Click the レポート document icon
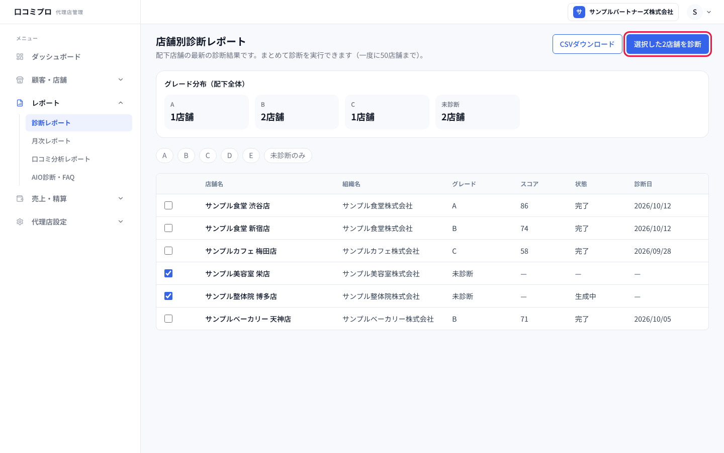 click(x=20, y=103)
